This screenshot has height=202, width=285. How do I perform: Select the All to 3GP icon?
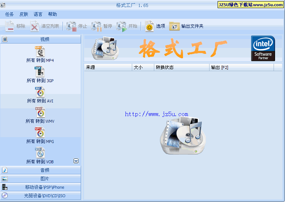[40, 72]
